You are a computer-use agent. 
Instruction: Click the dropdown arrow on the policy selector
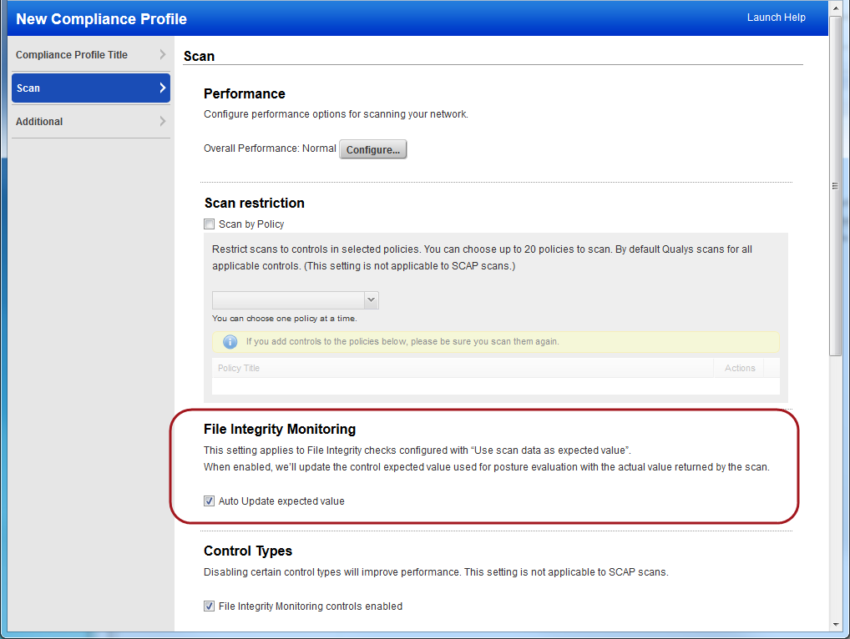(x=371, y=299)
